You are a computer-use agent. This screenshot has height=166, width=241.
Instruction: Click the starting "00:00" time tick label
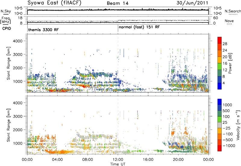[x=27, y=160]
